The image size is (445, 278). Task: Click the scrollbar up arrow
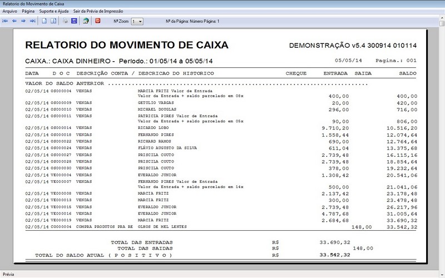442,18
